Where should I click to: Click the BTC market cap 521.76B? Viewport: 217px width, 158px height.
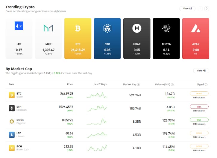[135, 95]
